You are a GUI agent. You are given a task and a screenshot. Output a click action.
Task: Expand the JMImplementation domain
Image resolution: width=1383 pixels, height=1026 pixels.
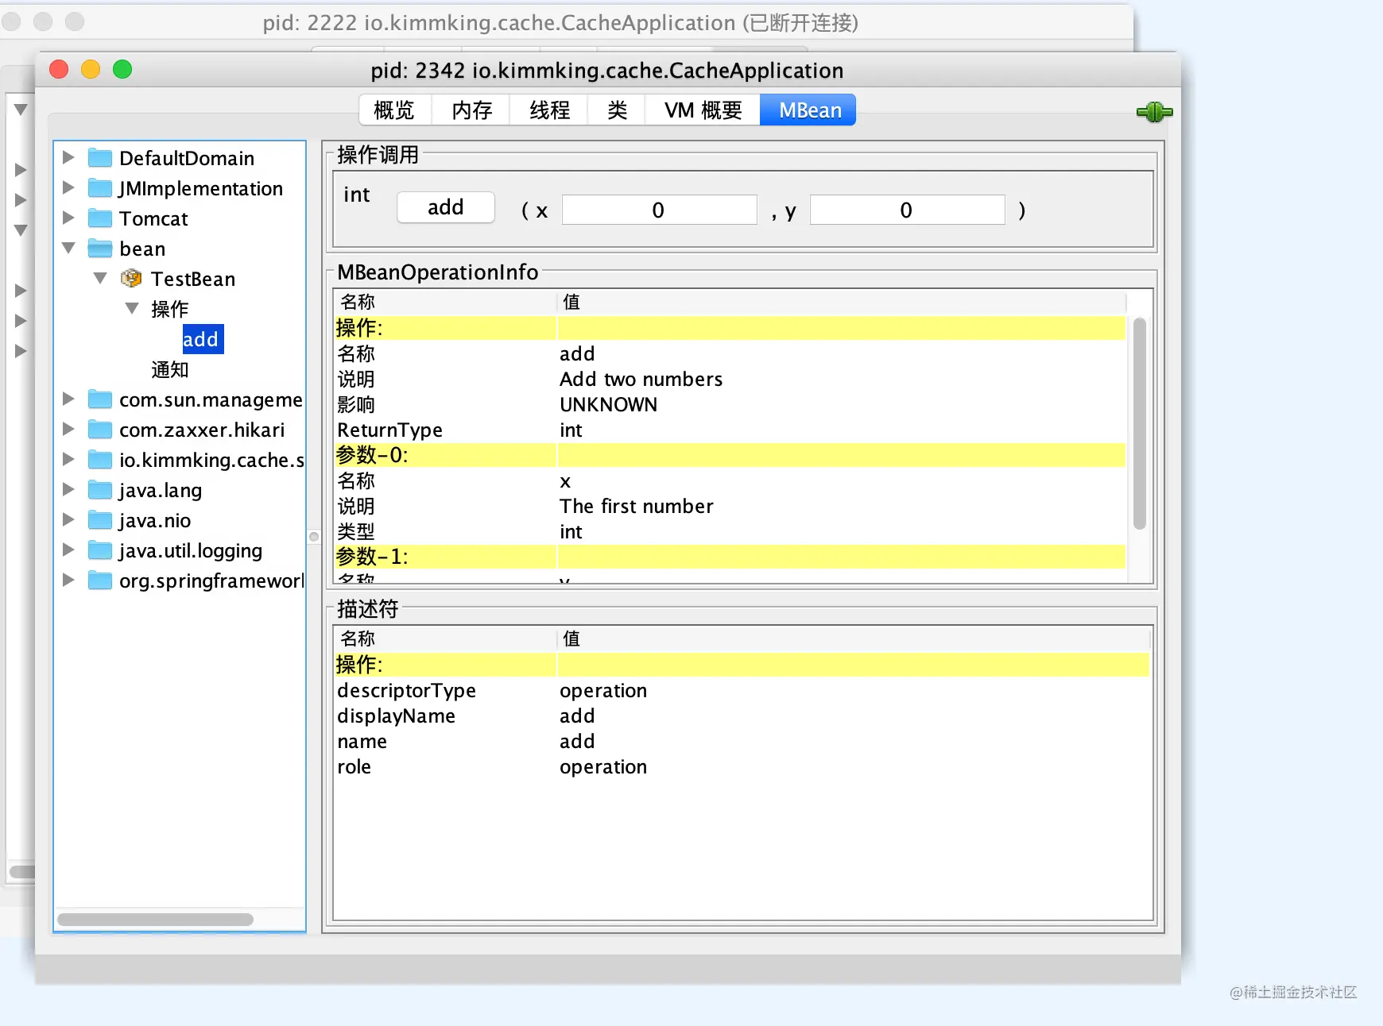click(68, 188)
